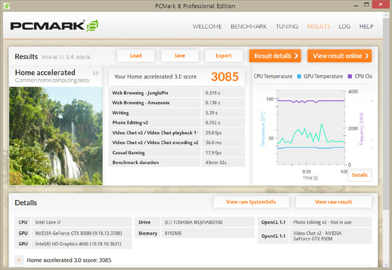Screen dimensions: 392x270
Task: Click Video Chat playback 1 row
Action: [177, 133]
